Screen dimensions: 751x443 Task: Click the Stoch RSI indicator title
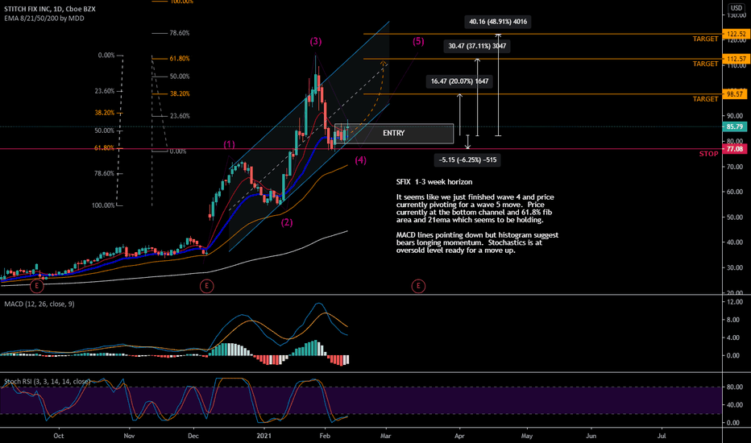(47, 382)
